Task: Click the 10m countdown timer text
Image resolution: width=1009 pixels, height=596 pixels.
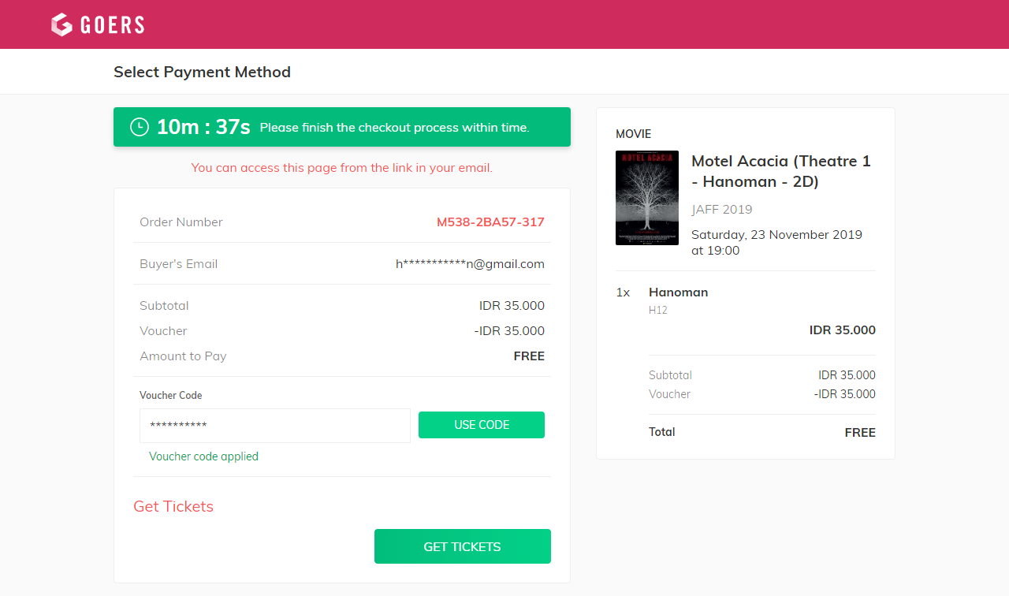Action: click(203, 127)
